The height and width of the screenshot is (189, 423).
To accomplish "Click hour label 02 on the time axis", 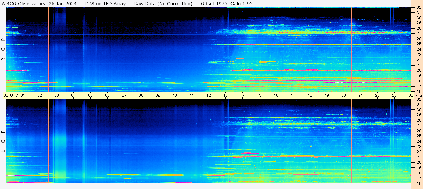I will tap(40, 95).
